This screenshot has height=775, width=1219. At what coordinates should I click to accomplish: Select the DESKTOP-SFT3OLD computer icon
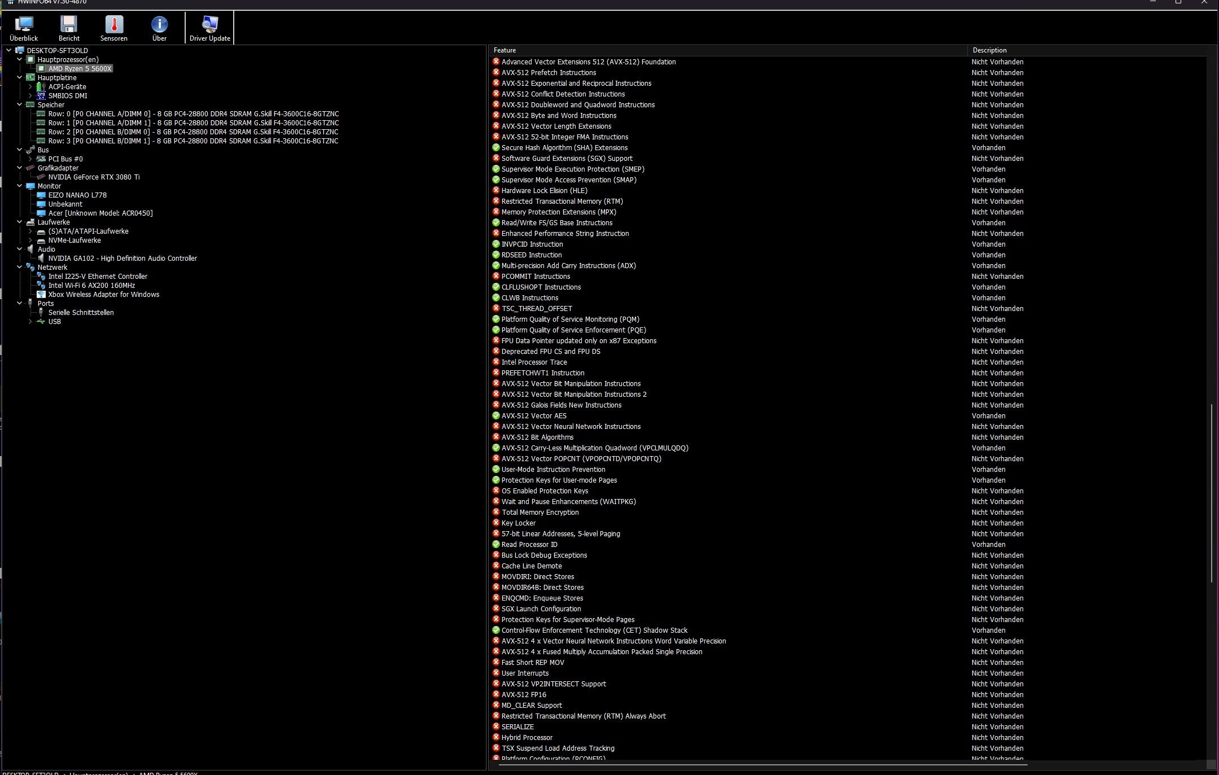pyautogui.click(x=20, y=50)
